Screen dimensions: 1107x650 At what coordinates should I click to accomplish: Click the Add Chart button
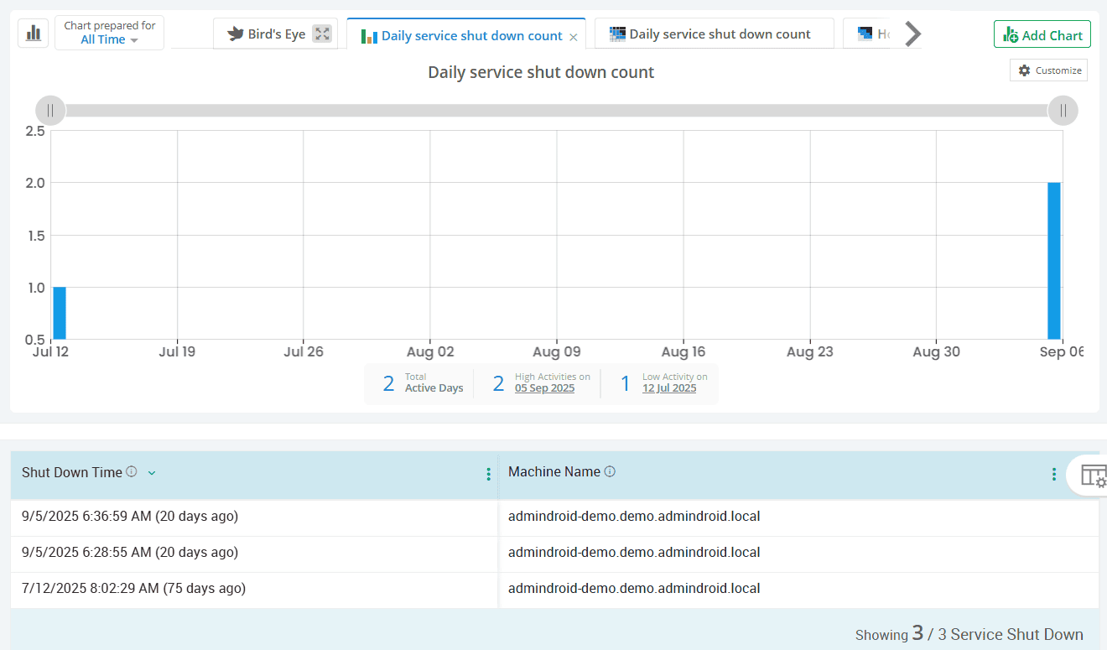pos(1042,35)
